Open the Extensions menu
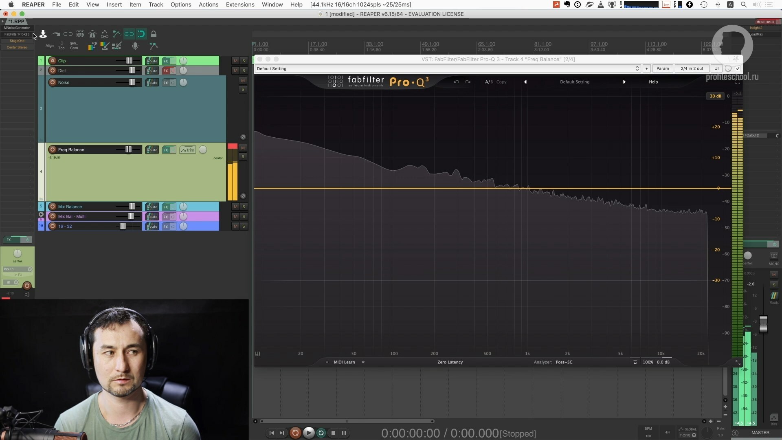 pyautogui.click(x=240, y=4)
